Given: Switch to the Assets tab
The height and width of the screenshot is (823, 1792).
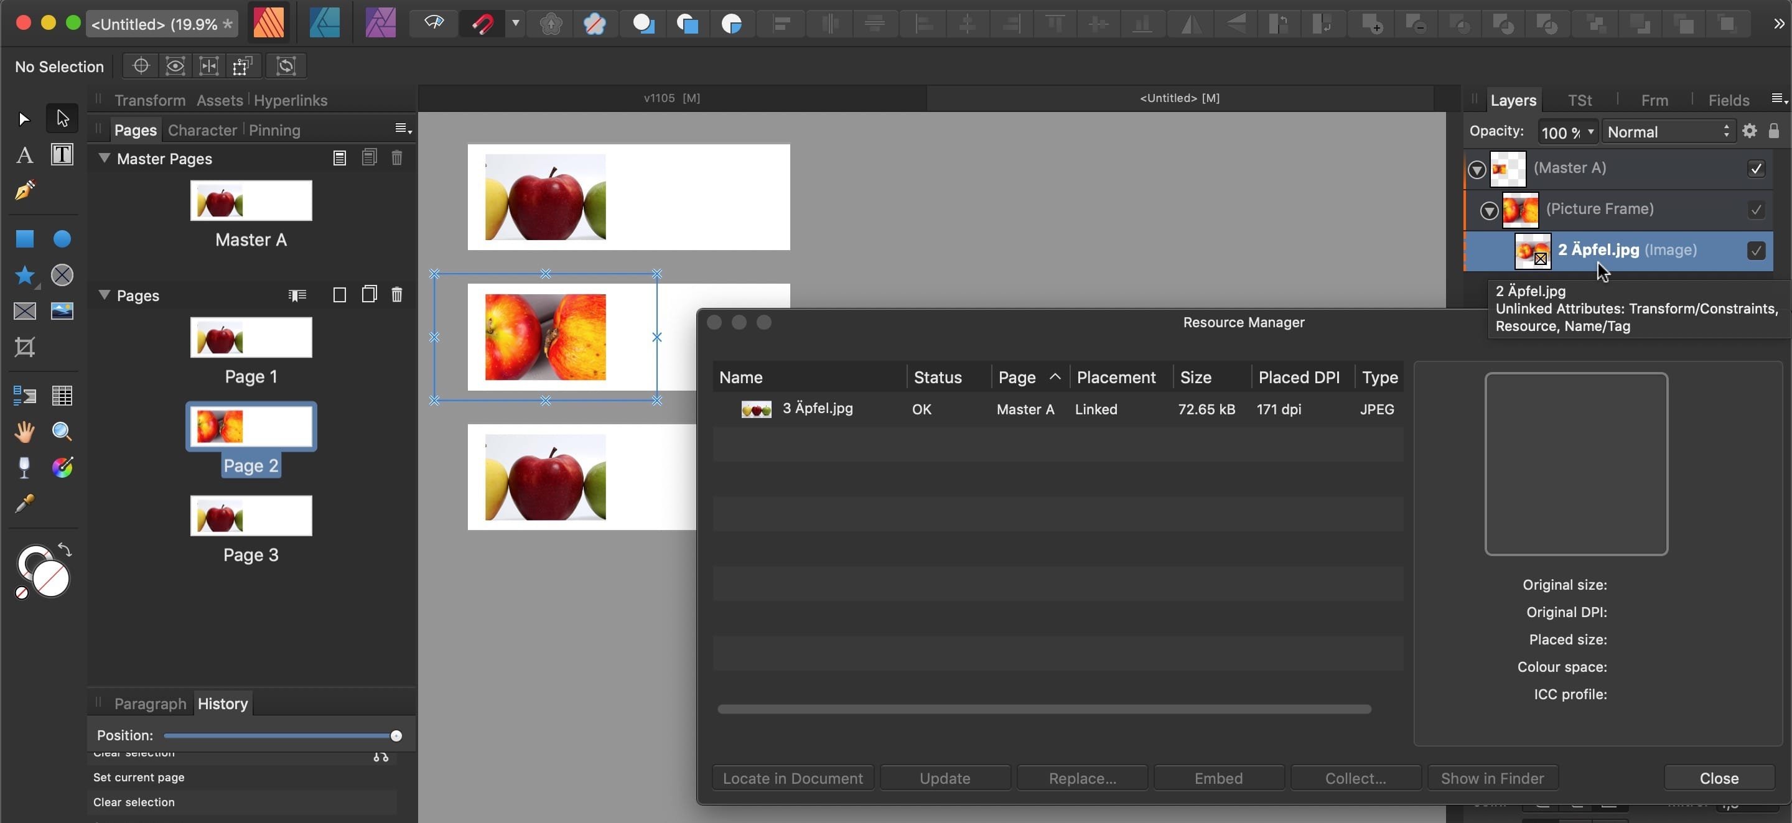Looking at the screenshot, I should click(x=219, y=100).
